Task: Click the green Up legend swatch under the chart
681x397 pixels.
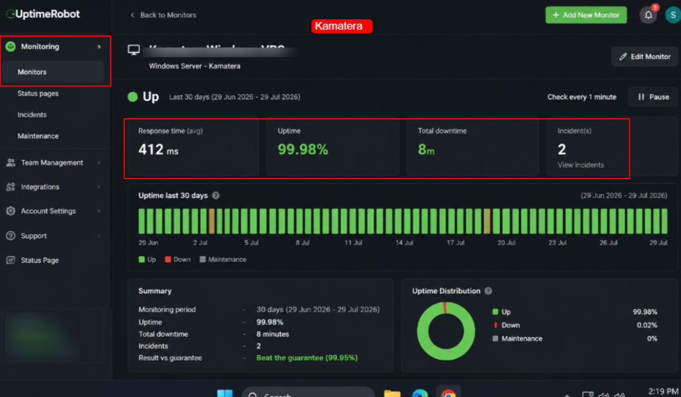Action: pyautogui.click(x=142, y=259)
